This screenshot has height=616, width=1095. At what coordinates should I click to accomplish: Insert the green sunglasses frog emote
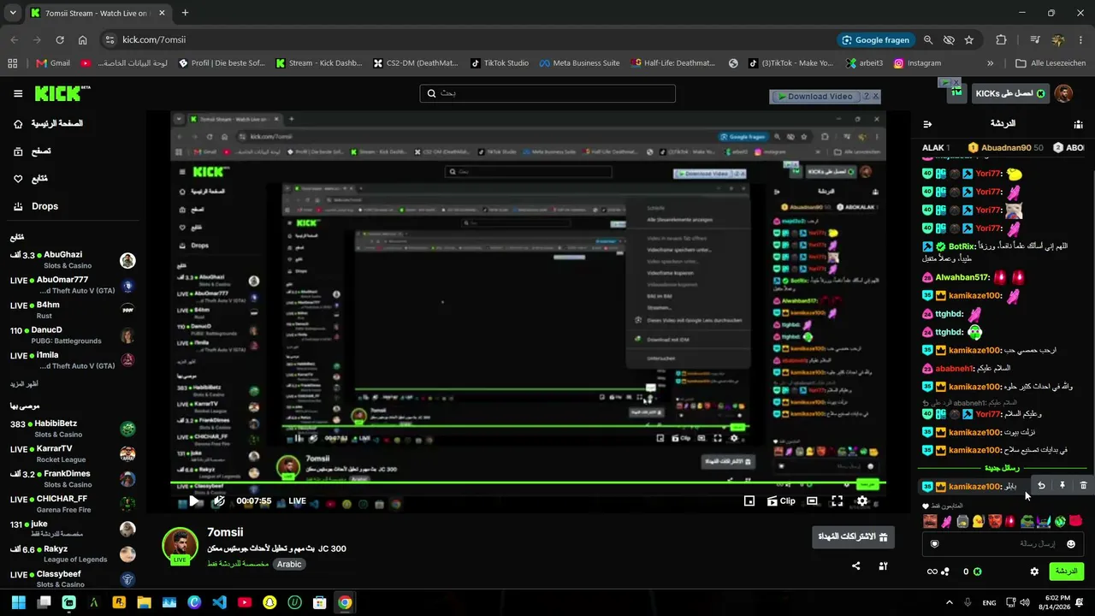pyautogui.click(x=1027, y=521)
